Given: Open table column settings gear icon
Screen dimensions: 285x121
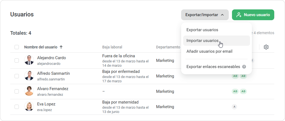Looking at the screenshot, I should point(266,47).
